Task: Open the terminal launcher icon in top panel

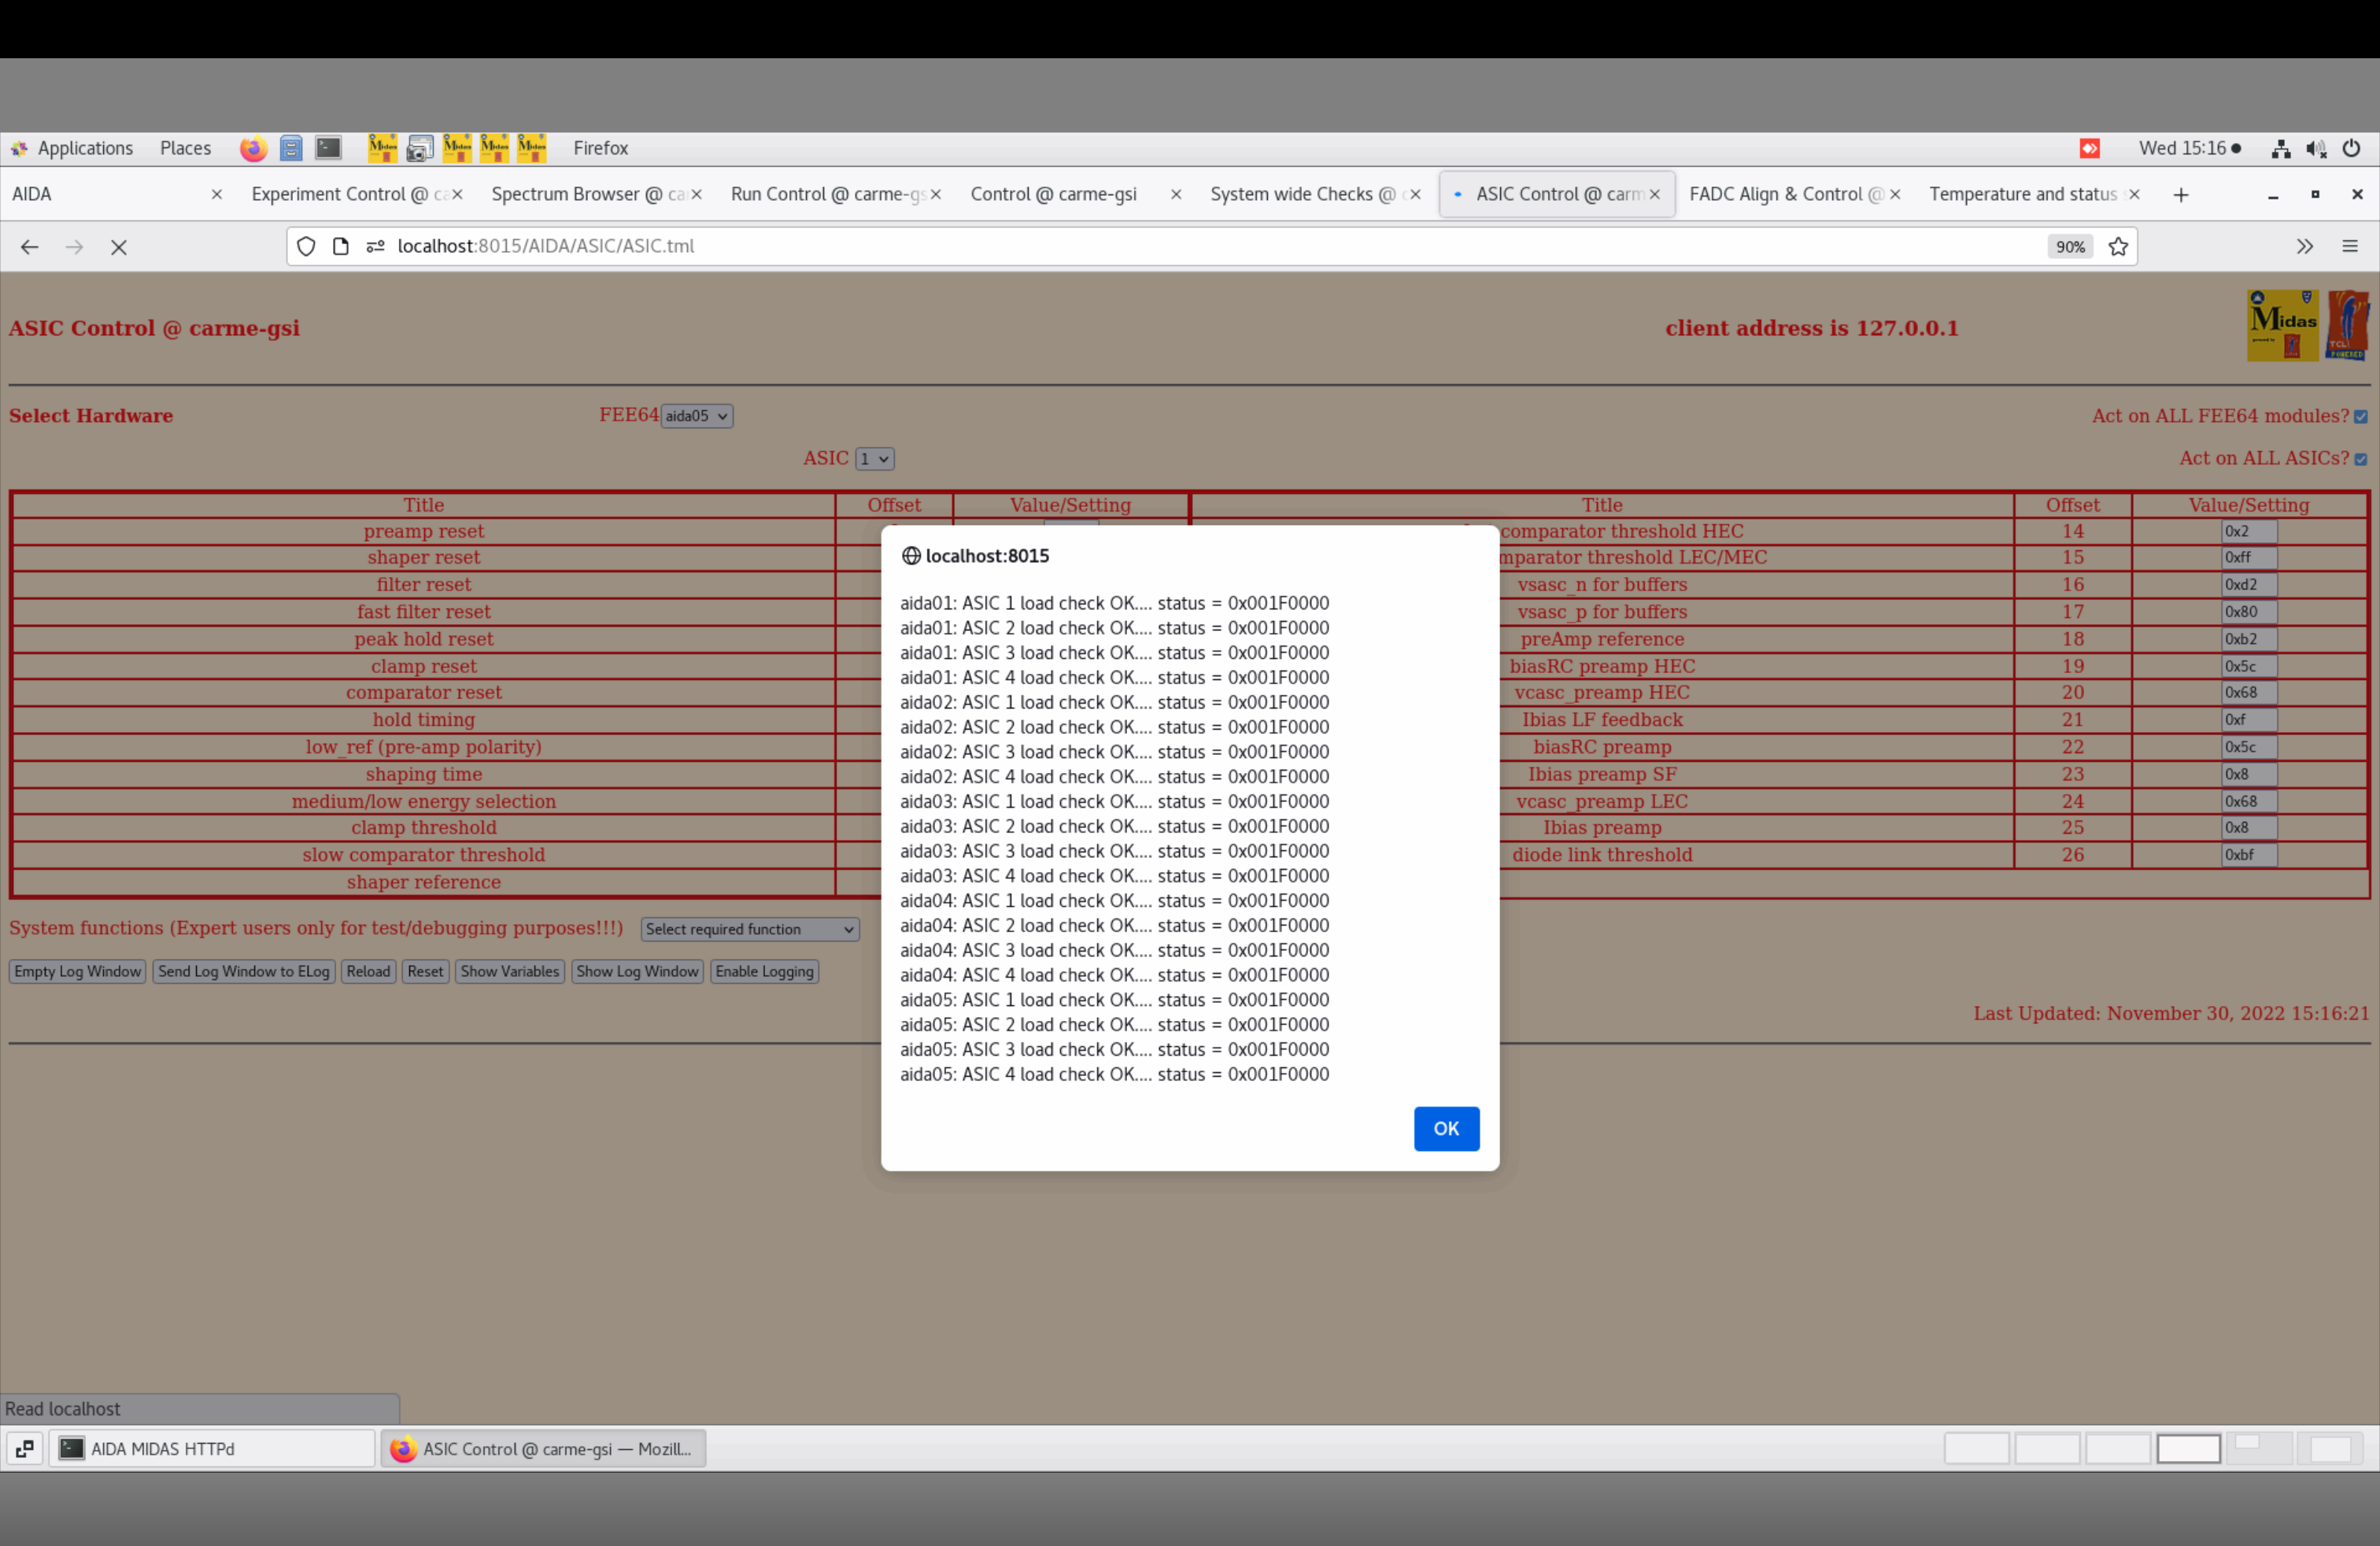Action: click(329, 148)
